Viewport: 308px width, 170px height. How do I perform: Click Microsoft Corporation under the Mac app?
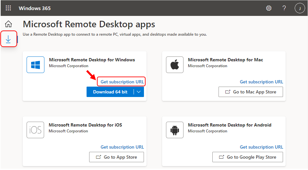click(x=207, y=66)
